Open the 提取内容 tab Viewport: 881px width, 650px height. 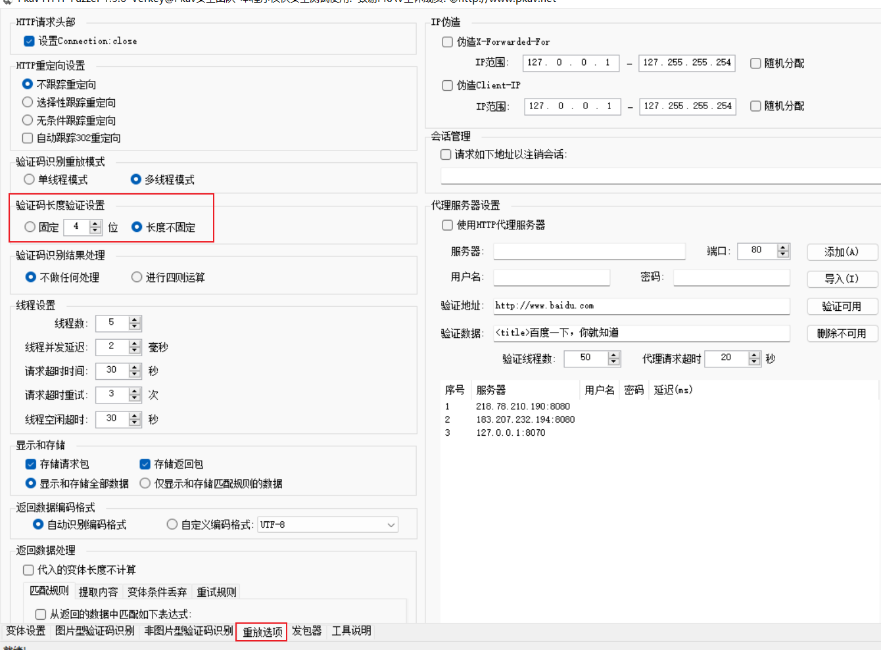98,592
